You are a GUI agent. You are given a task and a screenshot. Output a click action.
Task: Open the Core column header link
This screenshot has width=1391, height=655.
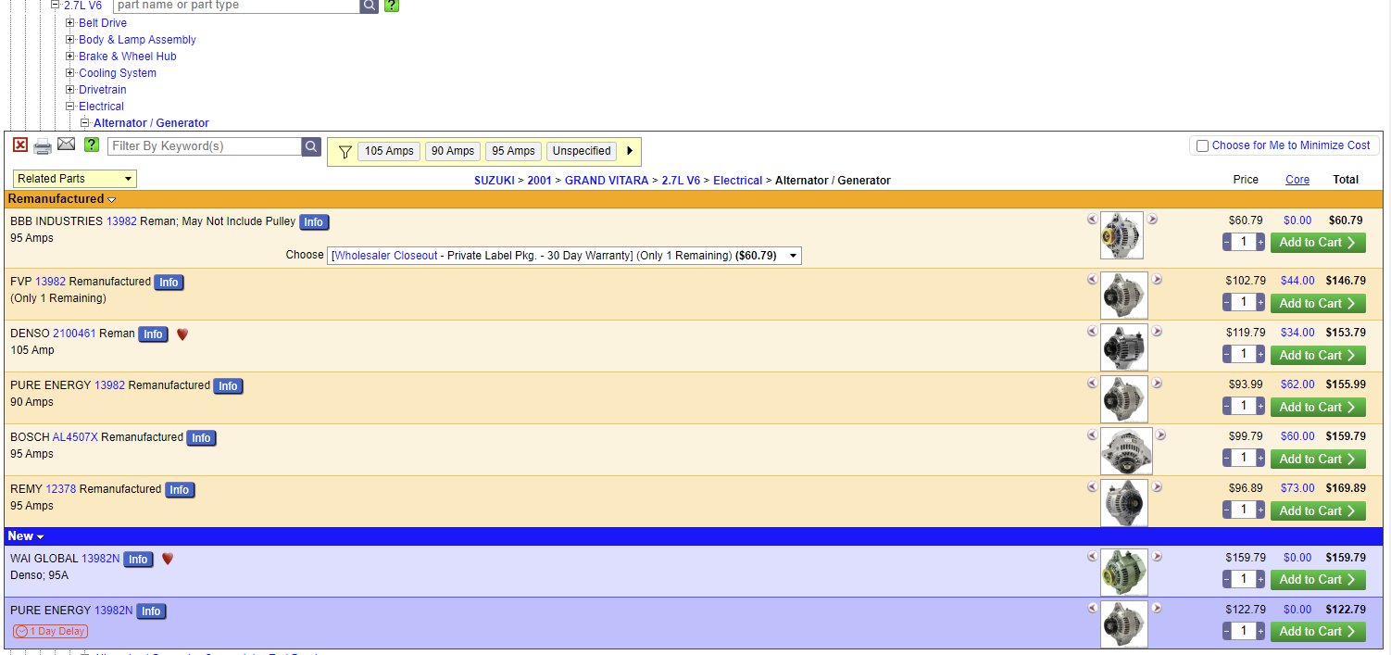(1297, 180)
